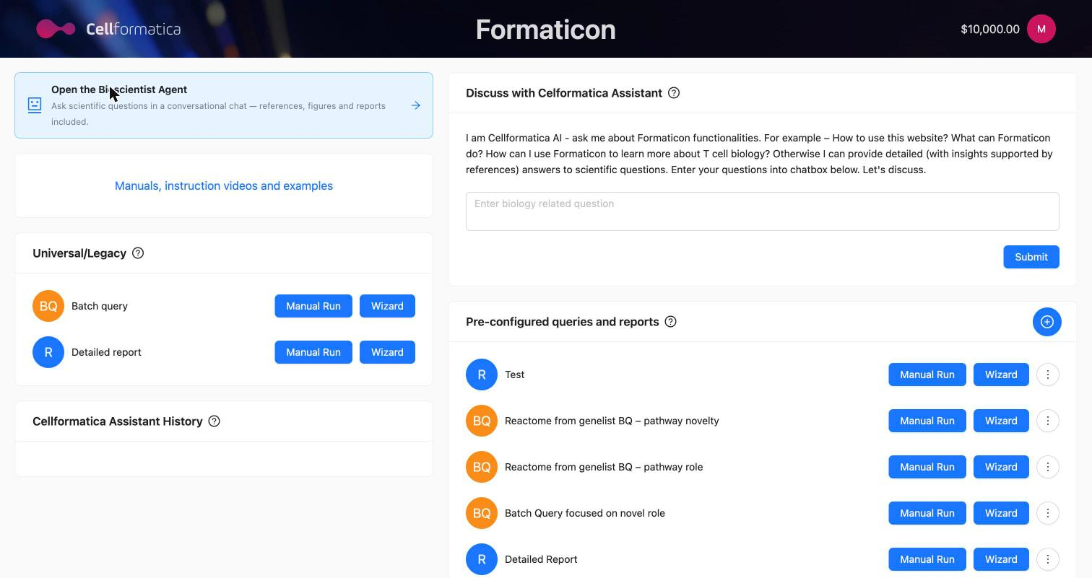
Task: Open more options for Batch Query focused on novel role
Action: [x=1048, y=513]
